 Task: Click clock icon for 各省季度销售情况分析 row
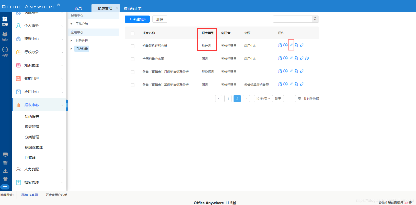[x=285, y=84]
